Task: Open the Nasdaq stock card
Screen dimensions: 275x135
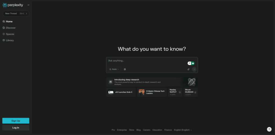Action: tap(175, 92)
